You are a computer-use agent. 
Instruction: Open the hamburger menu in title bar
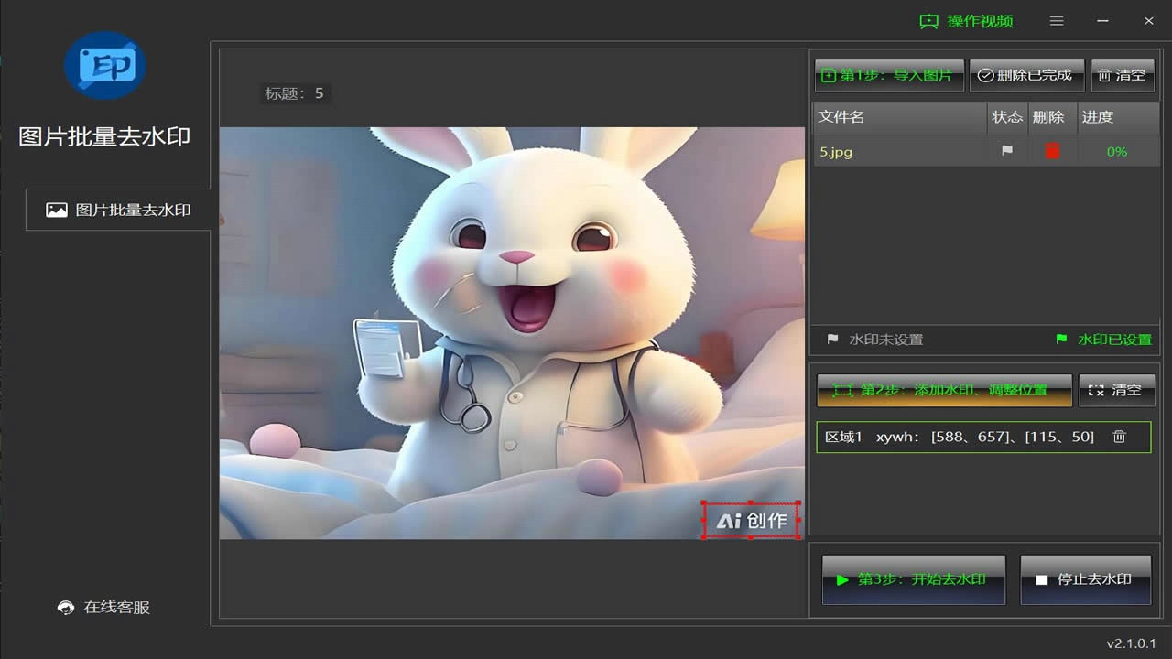[x=1057, y=21]
